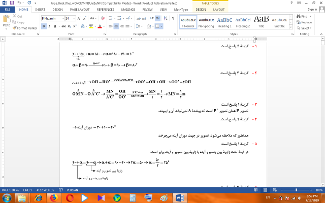The width and height of the screenshot is (325, 203).
Task: Set right-to-left text direction
Action: point(157,18)
